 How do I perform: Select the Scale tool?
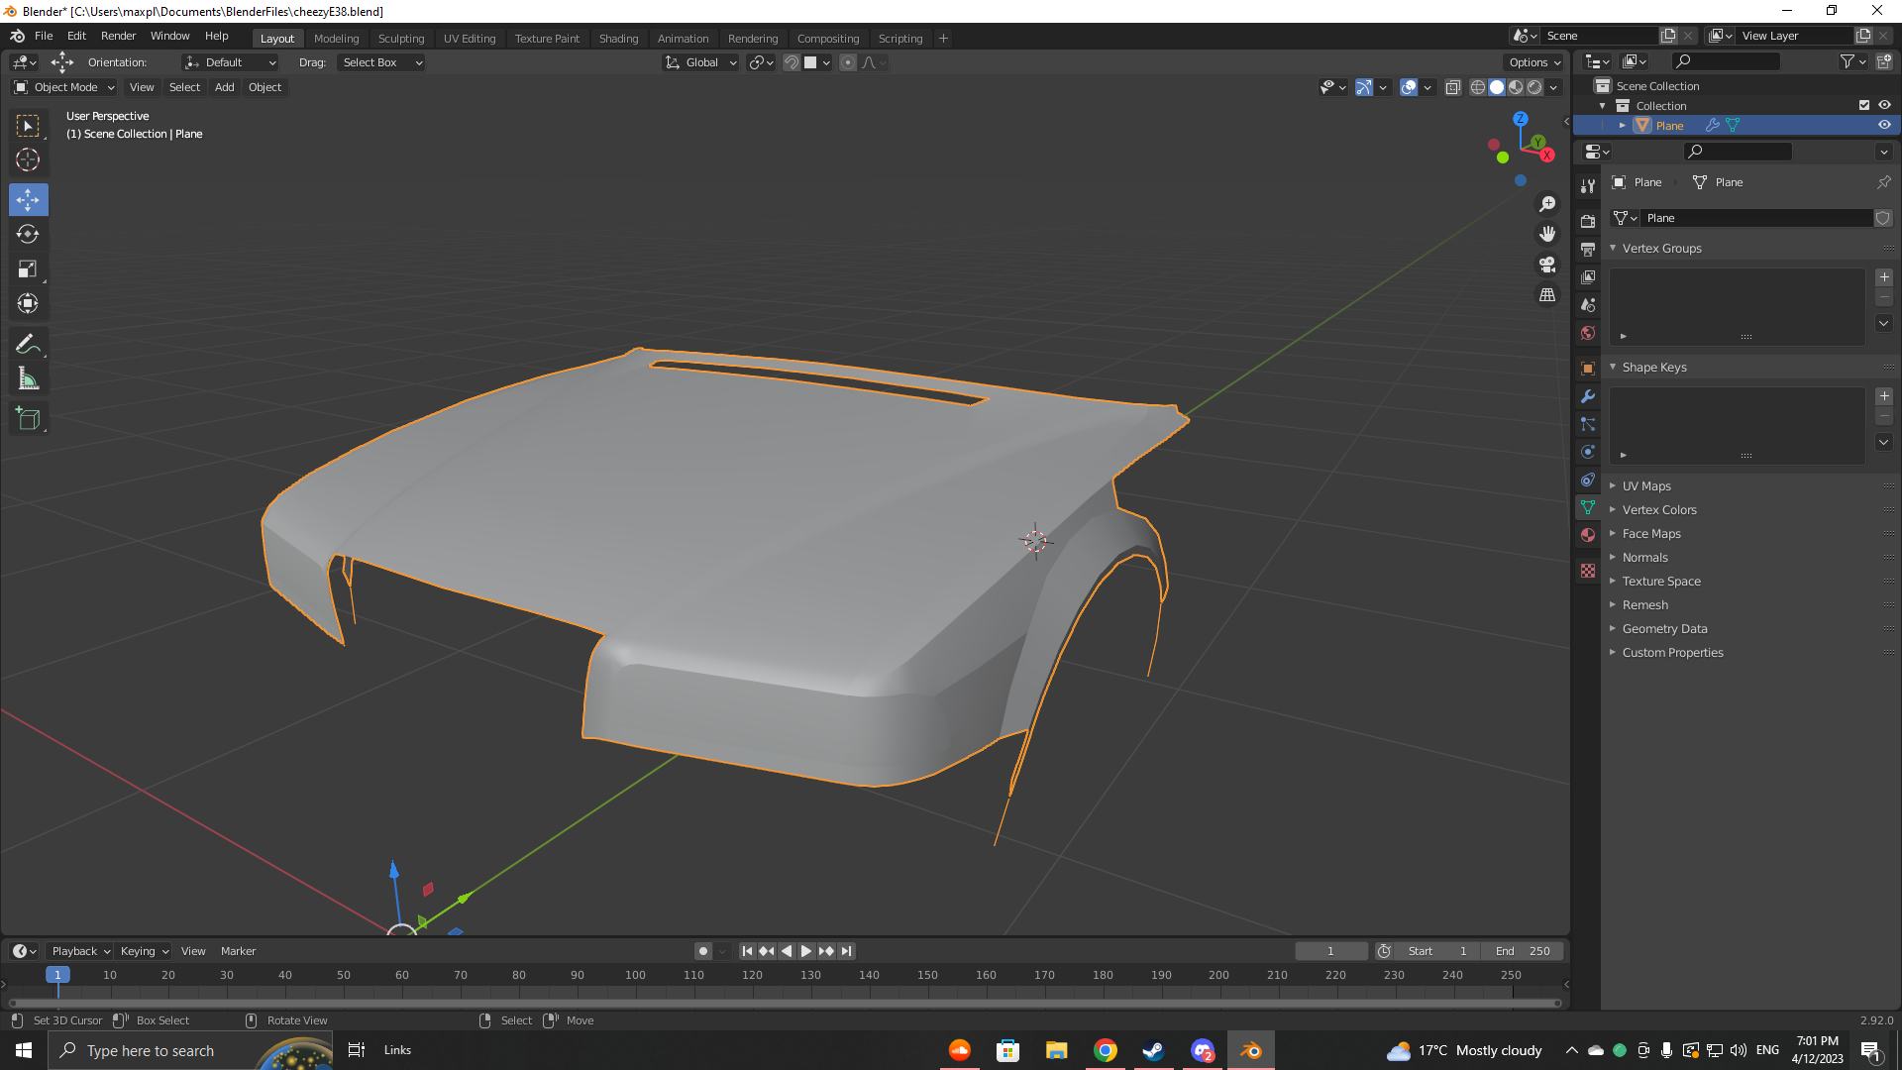click(28, 269)
